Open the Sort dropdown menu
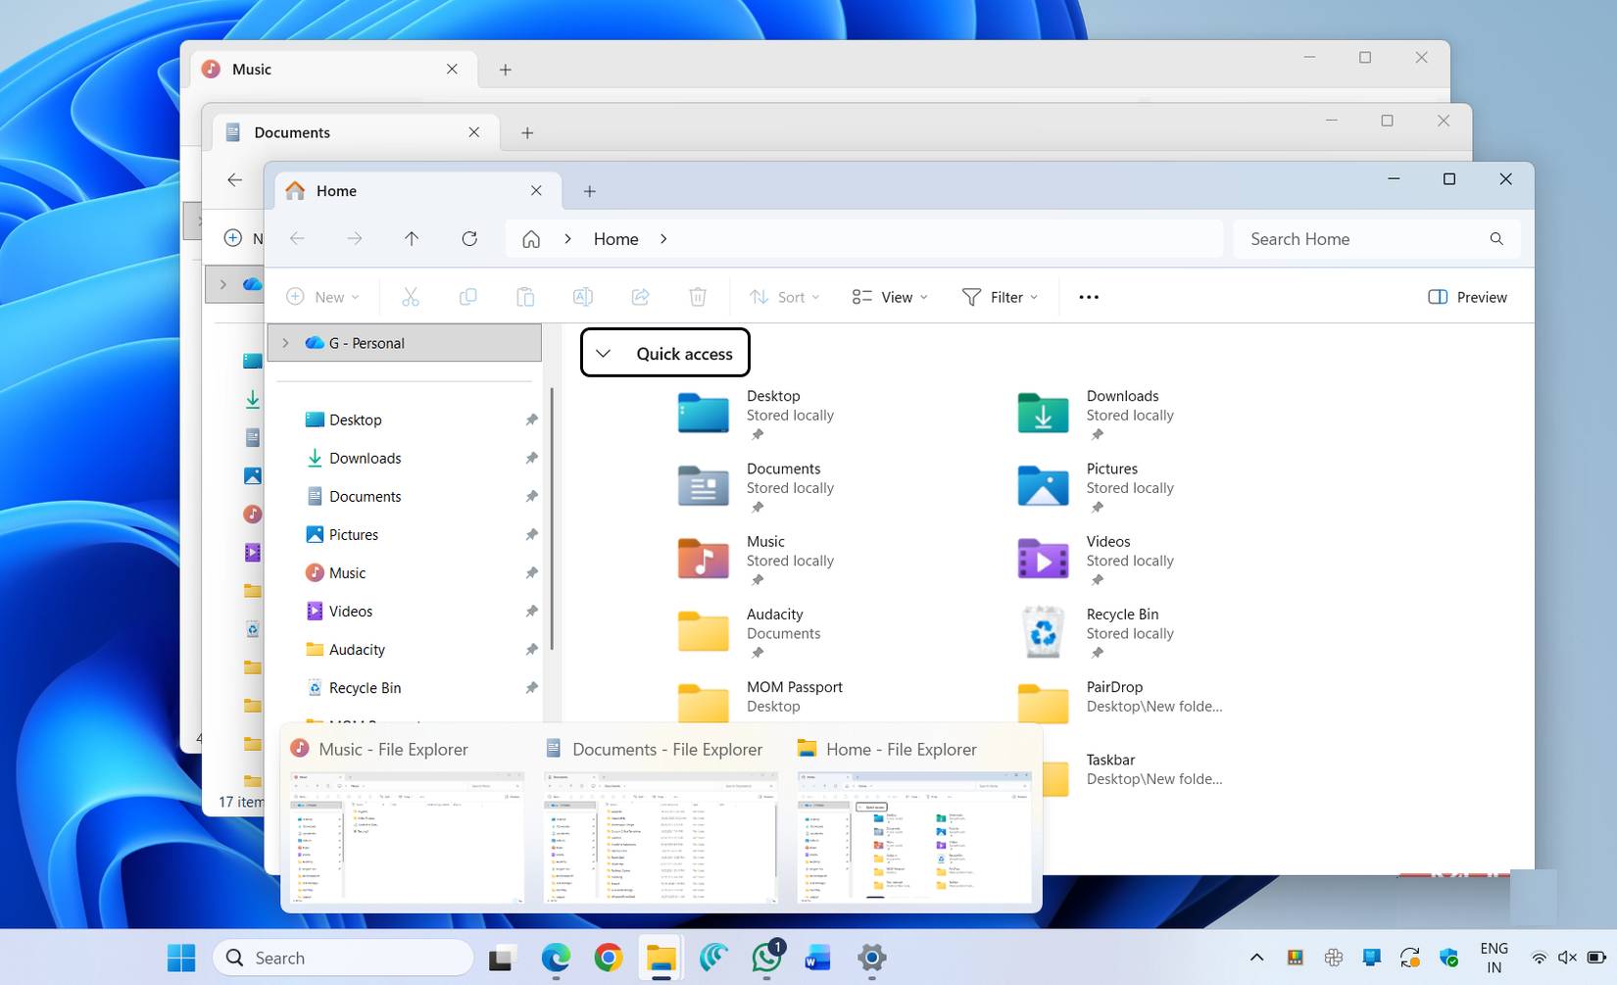This screenshot has height=985, width=1617. pyautogui.click(x=783, y=296)
